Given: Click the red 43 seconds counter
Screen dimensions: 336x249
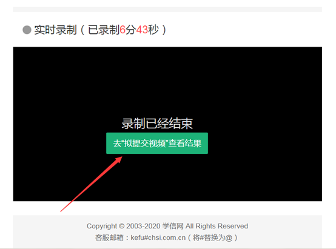Looking at the screenshot, I should point(142,30).
